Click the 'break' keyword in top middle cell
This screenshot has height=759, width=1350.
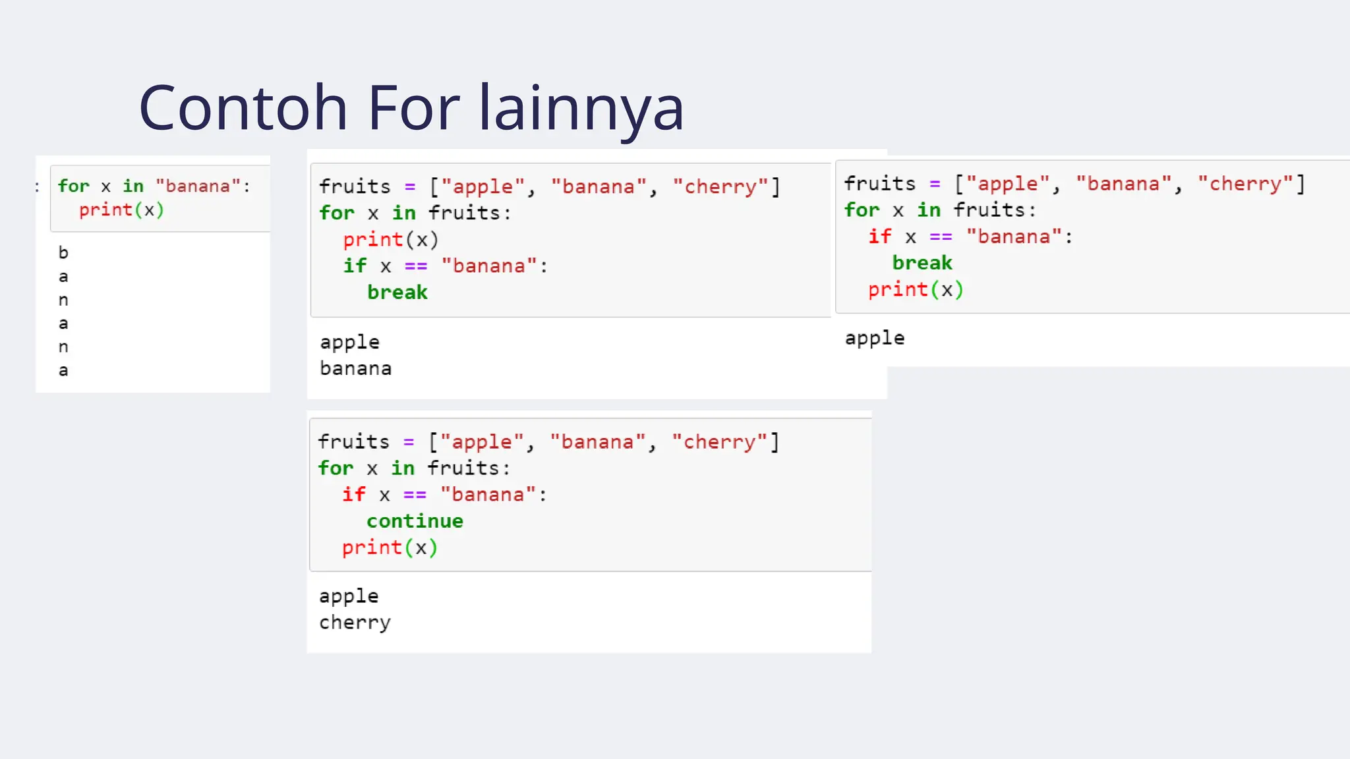pos(397,292)
